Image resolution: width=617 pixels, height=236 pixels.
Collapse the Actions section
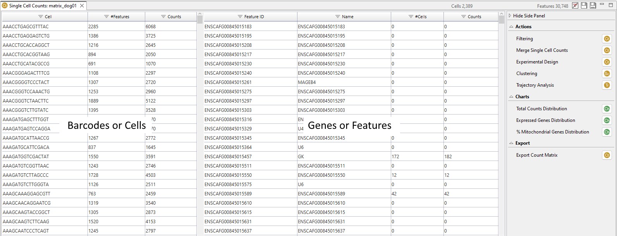511,27
